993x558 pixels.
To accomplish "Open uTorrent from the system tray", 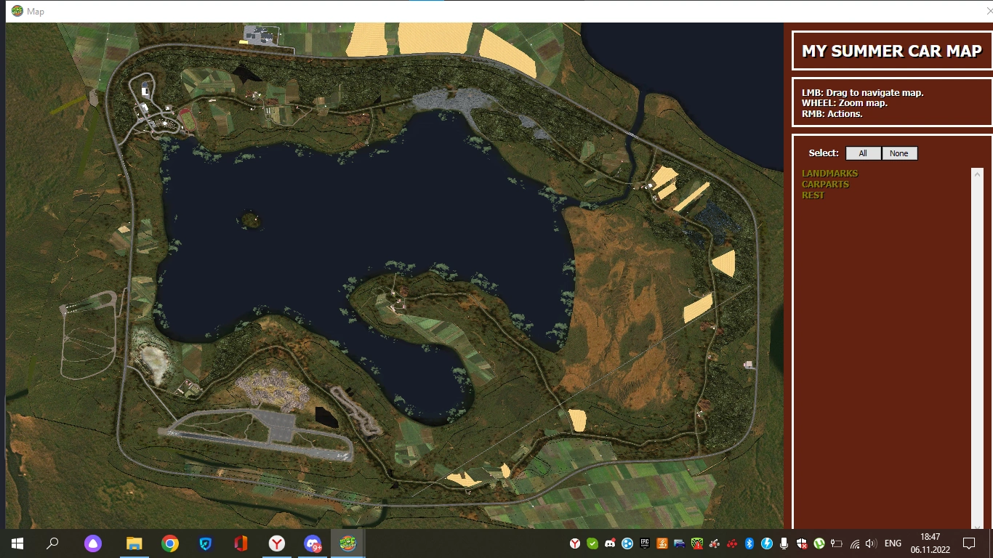I will 819,543.
